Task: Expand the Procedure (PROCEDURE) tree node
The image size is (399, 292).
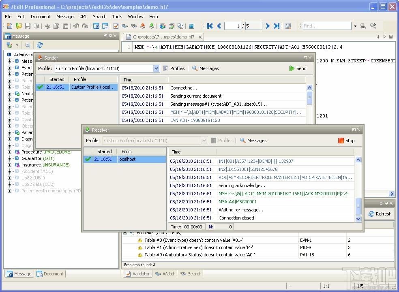Action: click(x=9, y=152)
